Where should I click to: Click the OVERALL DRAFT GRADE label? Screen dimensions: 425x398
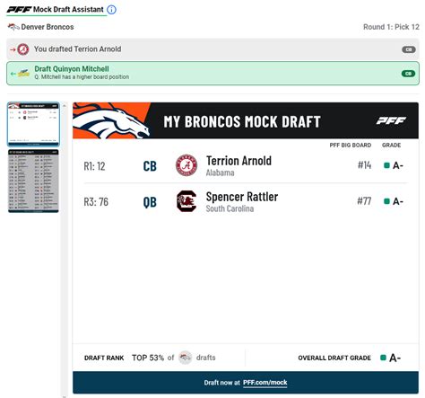point(334,358)
